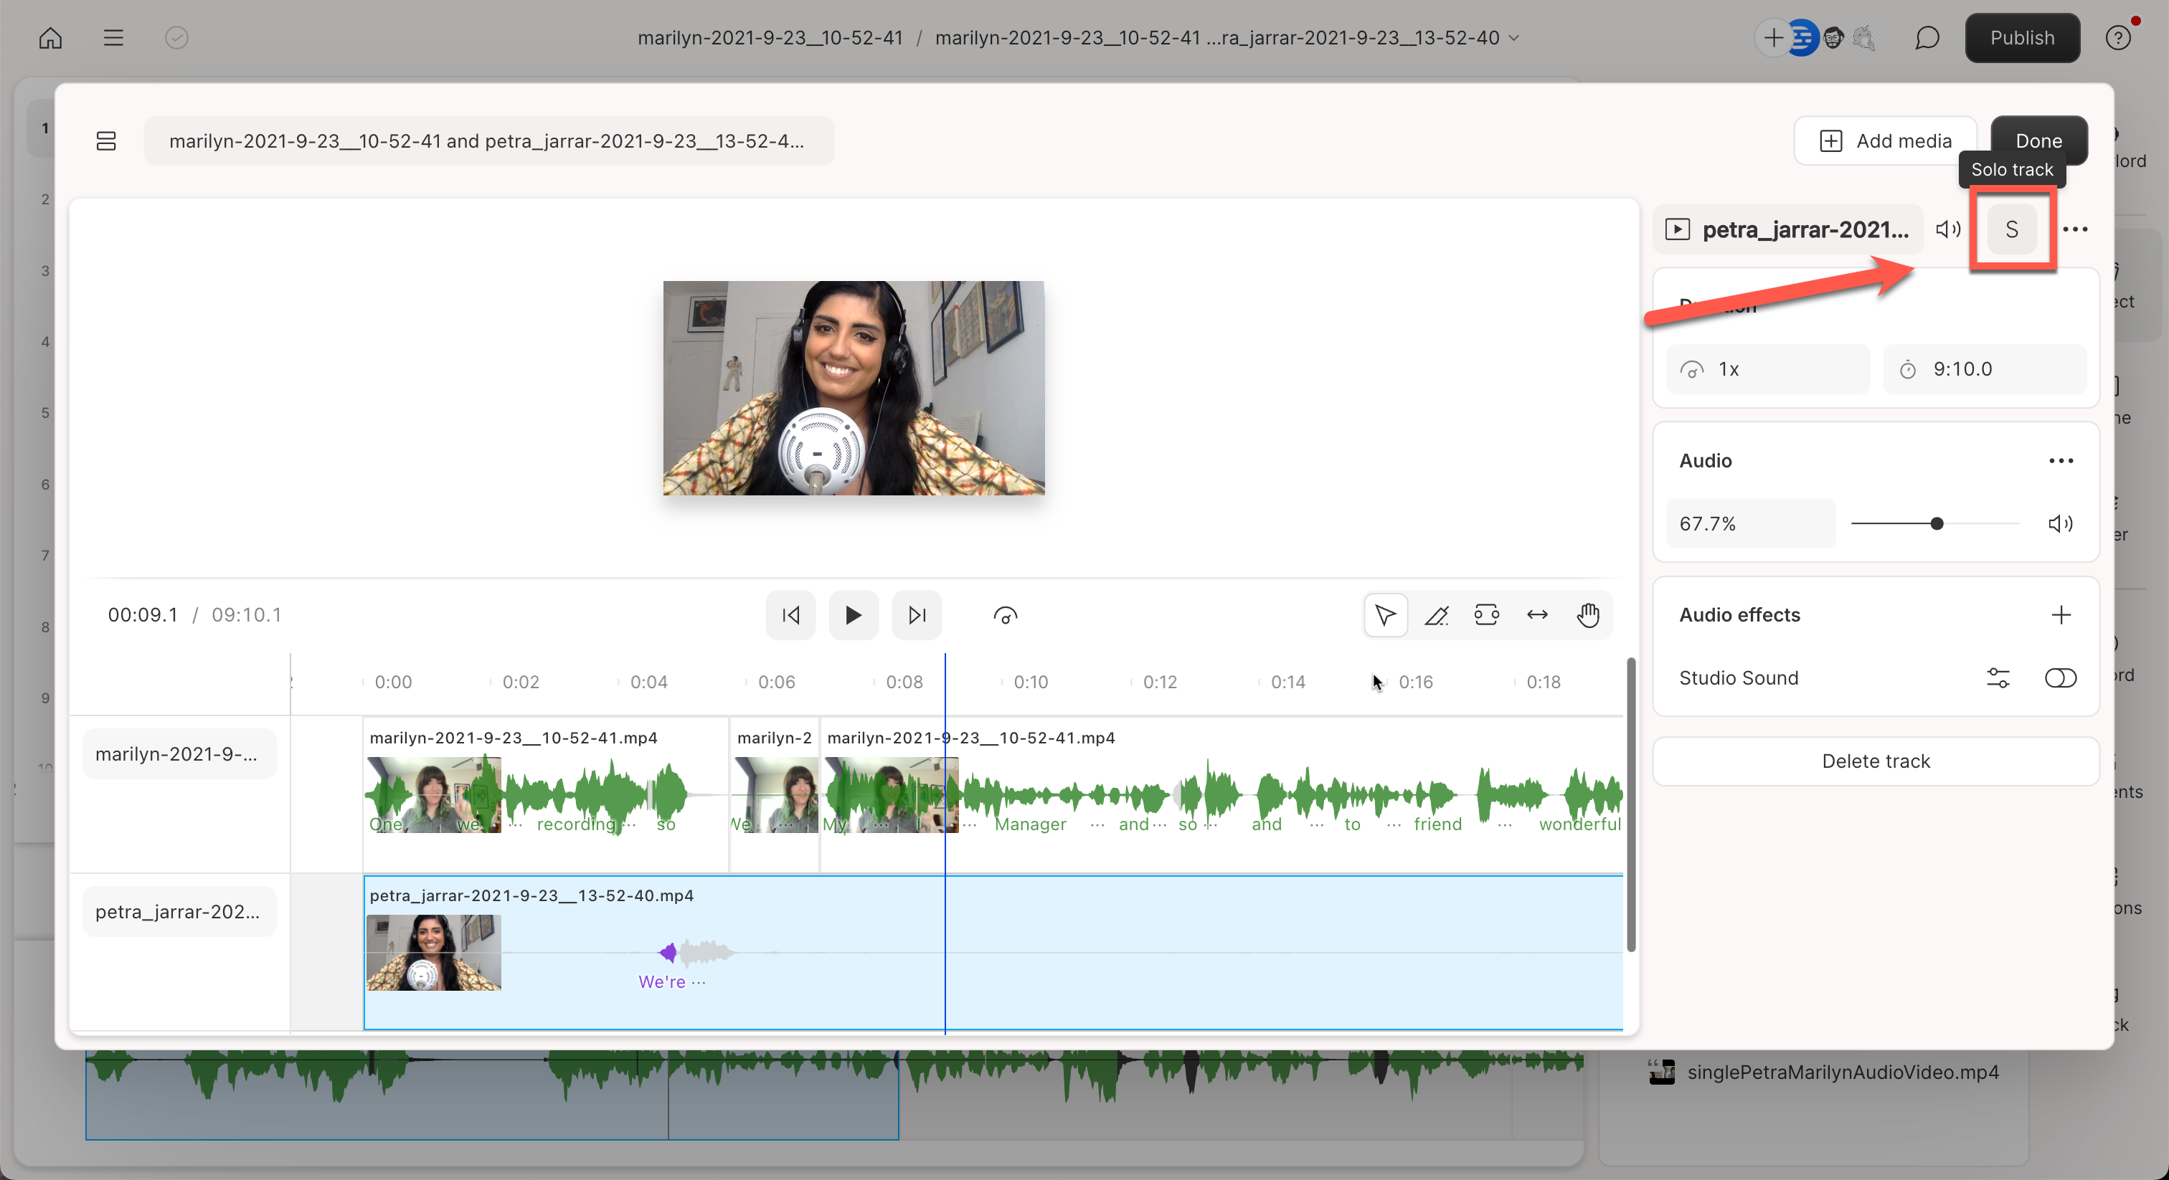Mute the petra_jarrar track speaker icon
This screenshot has height=1180, width=2169.
tap(1947, 229)
